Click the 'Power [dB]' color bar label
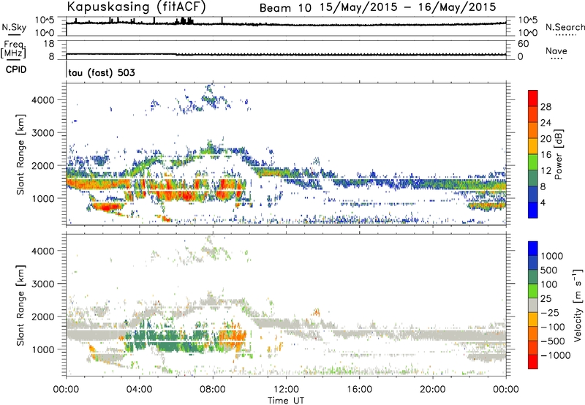The image size is (585, 405). 558,154
